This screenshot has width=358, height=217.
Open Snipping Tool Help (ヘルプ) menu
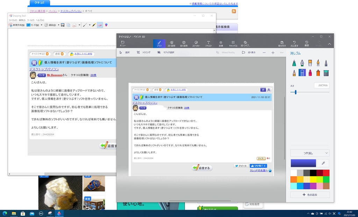(40, 20)
